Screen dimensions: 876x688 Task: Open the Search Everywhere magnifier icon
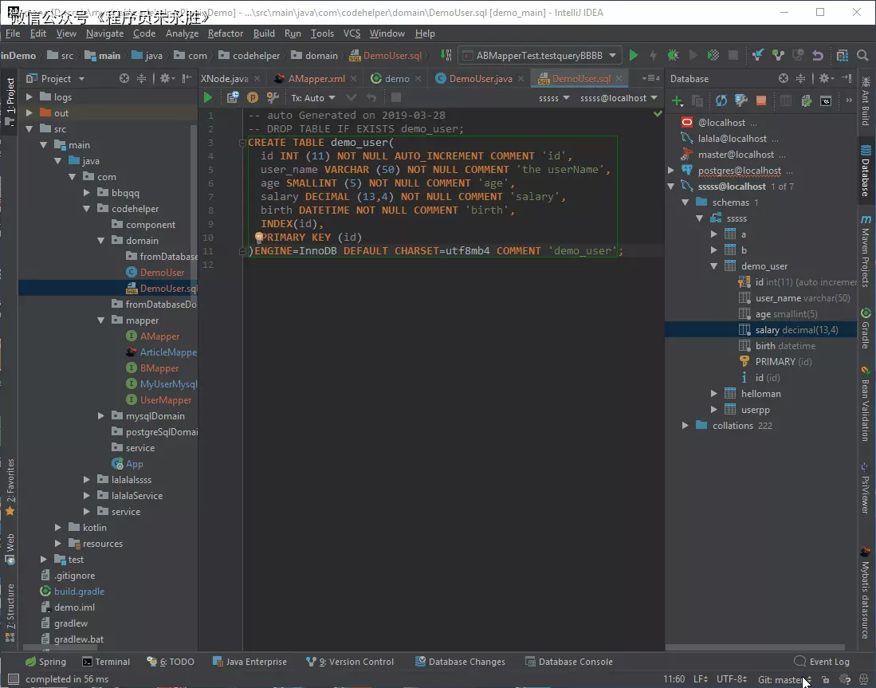point(862,57)
